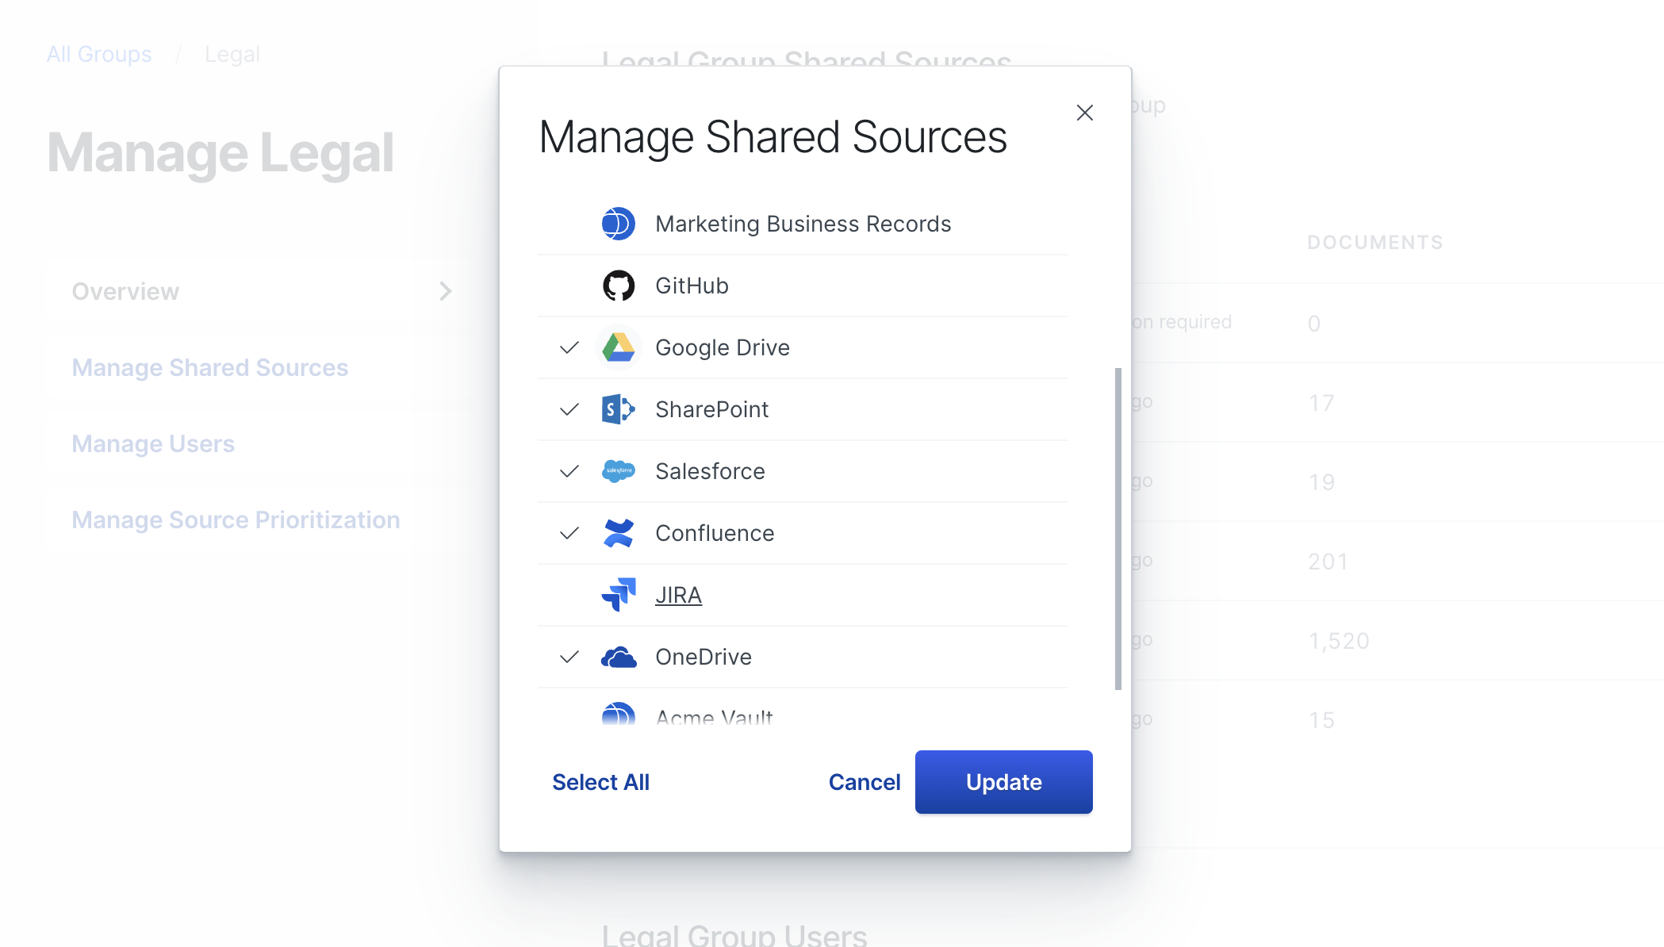Click the GitHub octocat icon
Viewport: 1664px width, 947px height.
pos(619,286)
